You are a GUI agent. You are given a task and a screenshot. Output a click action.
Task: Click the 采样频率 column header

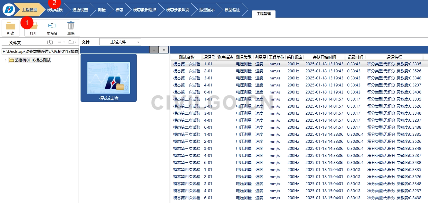295,57
